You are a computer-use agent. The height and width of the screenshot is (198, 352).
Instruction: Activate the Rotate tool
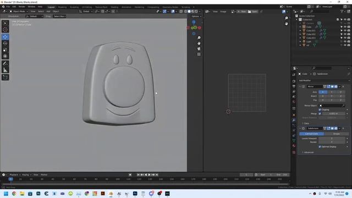coord(5,43)
